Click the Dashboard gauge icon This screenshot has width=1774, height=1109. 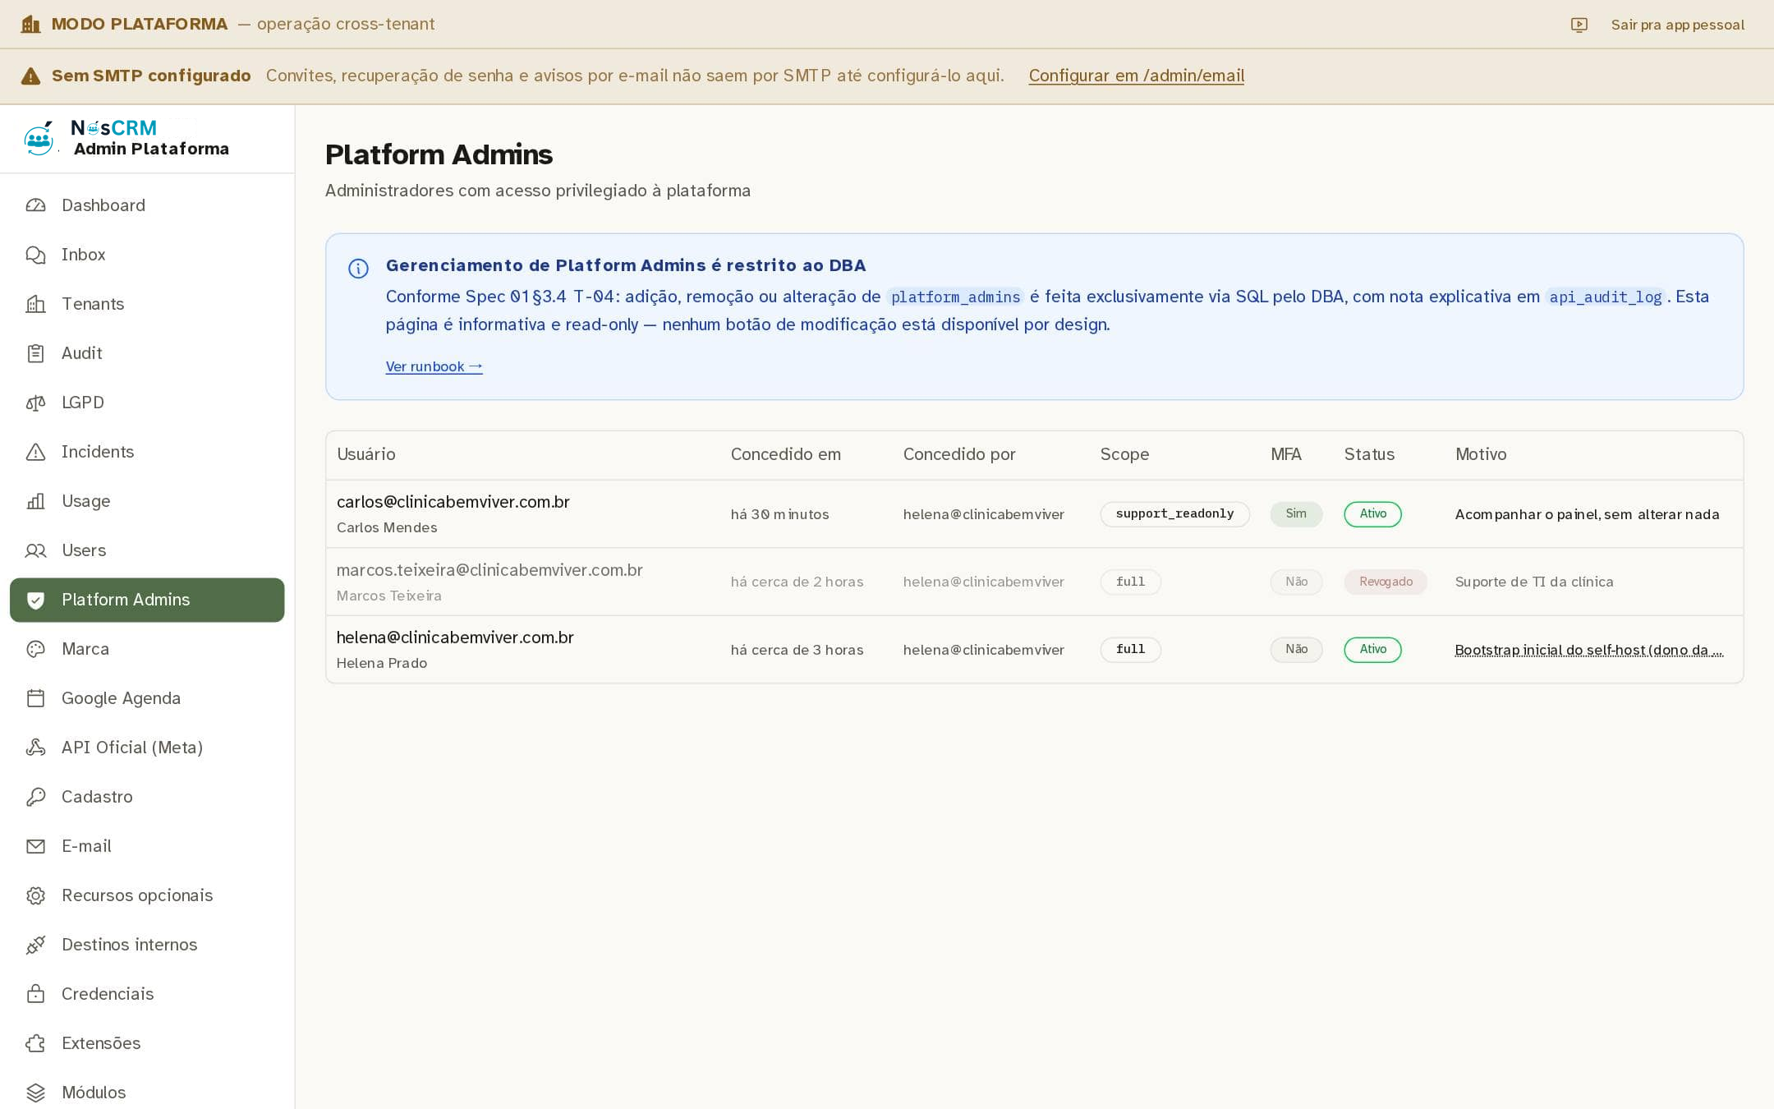pos(35,205)
